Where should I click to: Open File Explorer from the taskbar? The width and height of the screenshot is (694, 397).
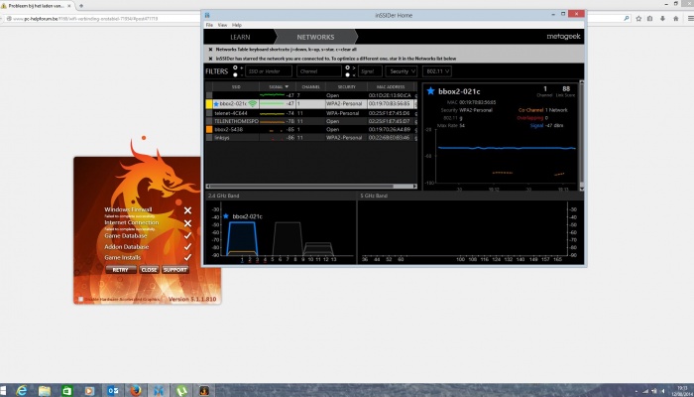click(x=45, y=390)
